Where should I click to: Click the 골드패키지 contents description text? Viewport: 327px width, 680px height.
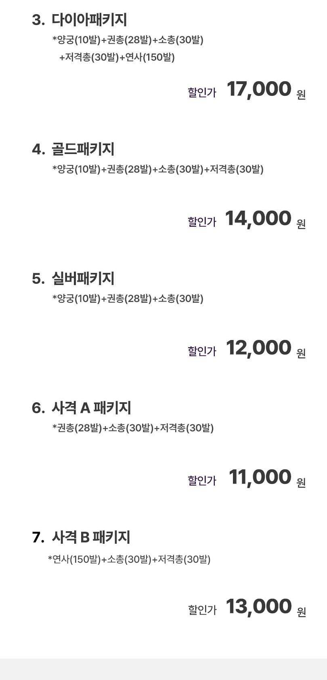point(158,169)
